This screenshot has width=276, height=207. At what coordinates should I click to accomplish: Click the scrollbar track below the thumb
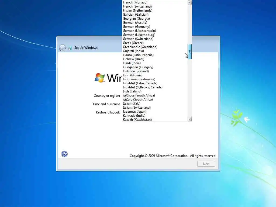click(189, 88)
